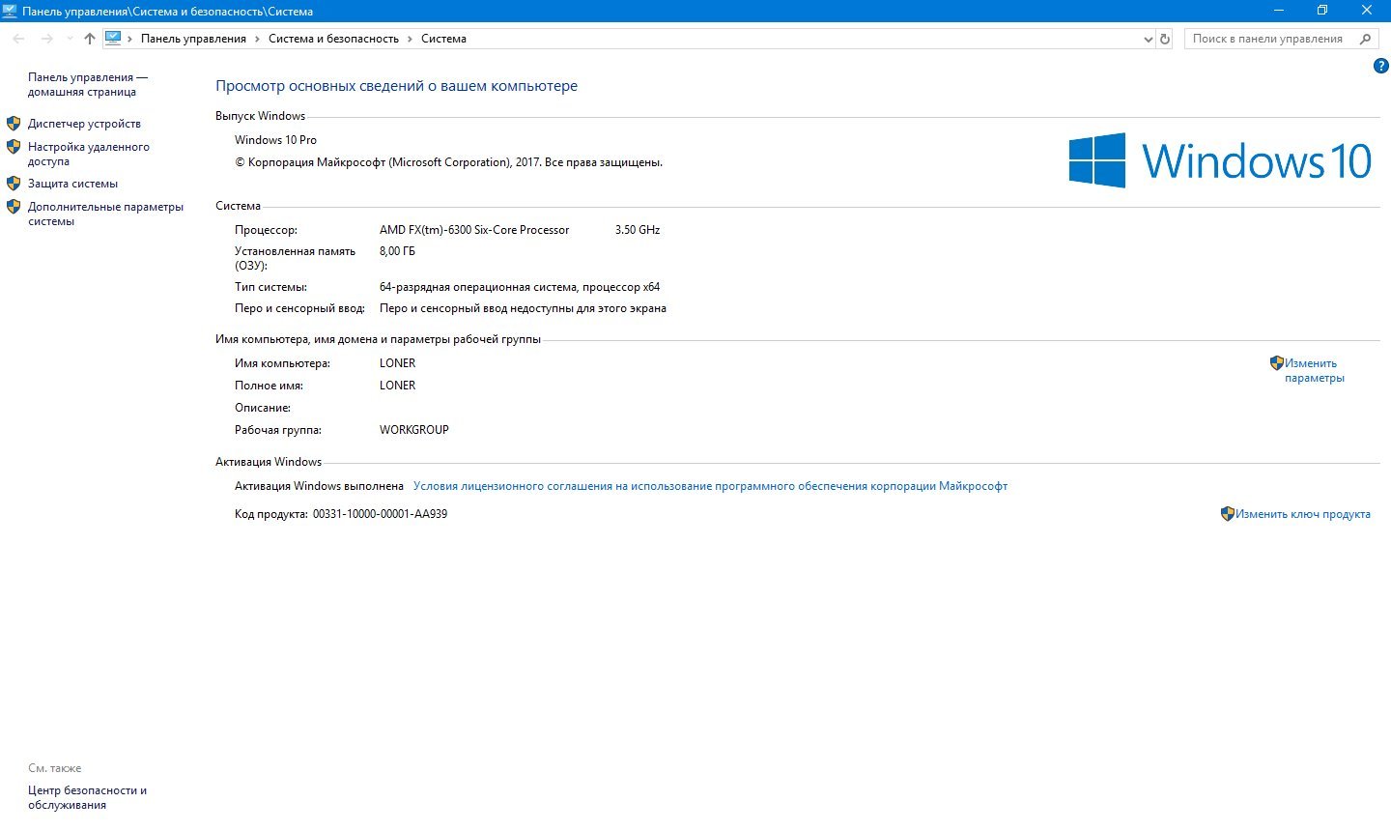Expand the address bar history dropdown
The height and width of the screenshot is (831, 1391).
click(x=1148, y=39)
